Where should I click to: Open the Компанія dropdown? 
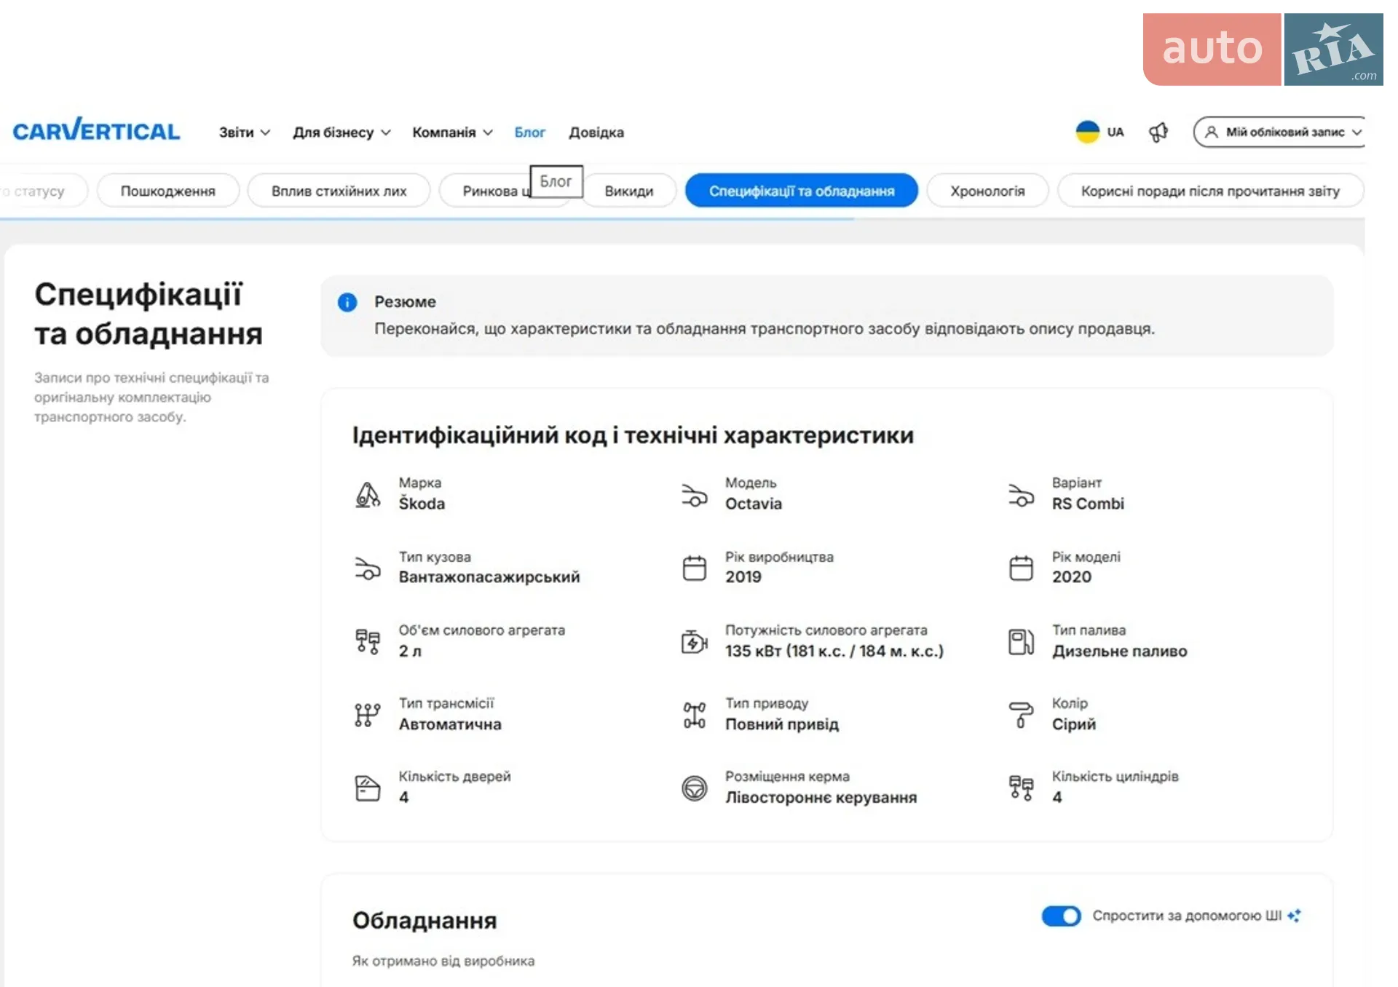(x=452, y=132)
